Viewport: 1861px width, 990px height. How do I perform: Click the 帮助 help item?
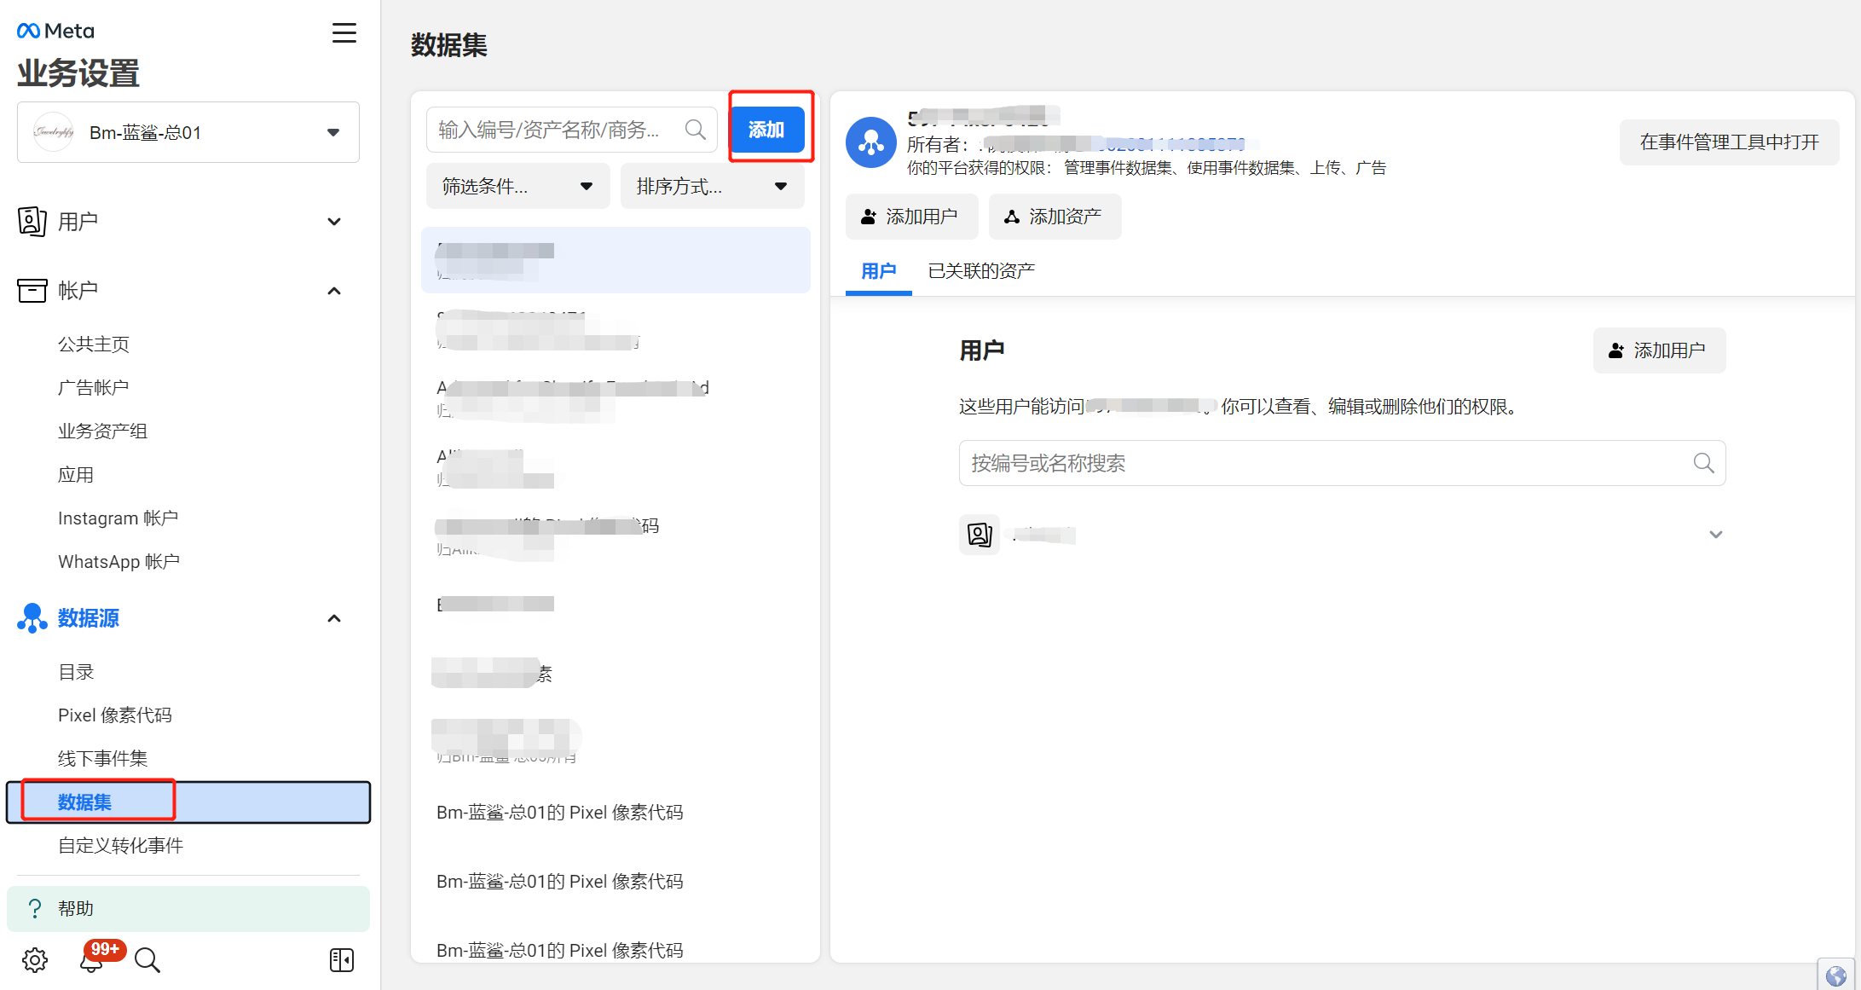point(188,909)
